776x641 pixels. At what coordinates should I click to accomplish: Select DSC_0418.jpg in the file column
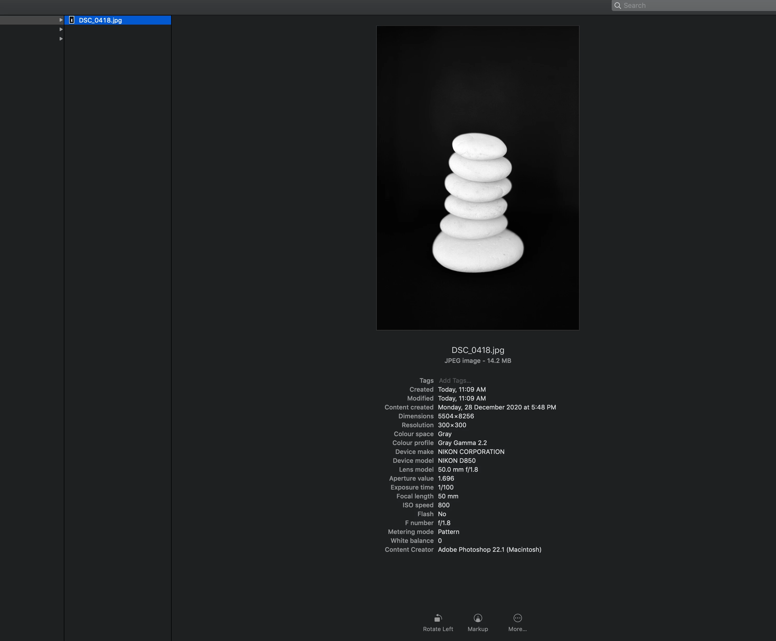click(100, 20)
